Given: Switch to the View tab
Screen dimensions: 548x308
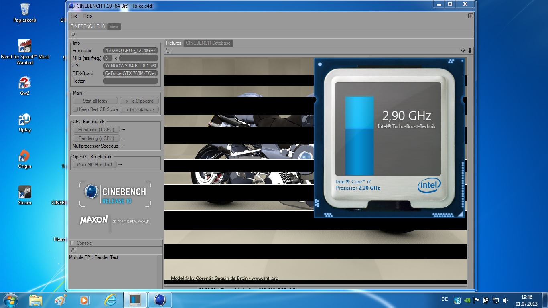Looking at the screenshot, I should [x=114, y=26].
